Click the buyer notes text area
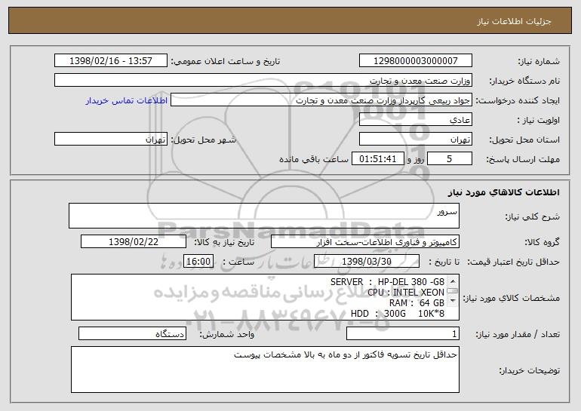Viewport: 581px width, 411px height. click(x=265, y=370)
